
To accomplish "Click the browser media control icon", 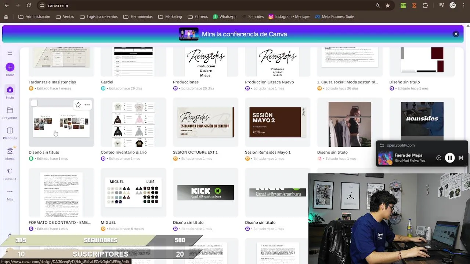I will pyautogui.click(x=442, y=5).
